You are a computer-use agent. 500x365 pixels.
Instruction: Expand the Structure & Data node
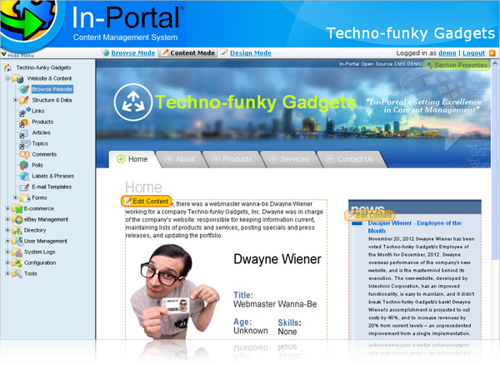pos(15,100)
